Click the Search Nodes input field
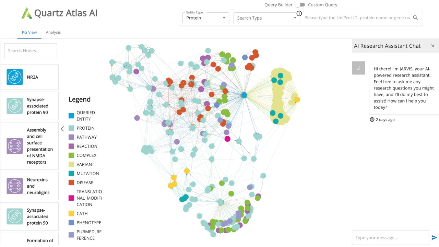This screenshot has width=439, height=247. click(30, 50)
